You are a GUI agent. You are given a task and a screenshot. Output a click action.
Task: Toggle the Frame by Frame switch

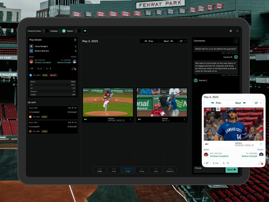pos(45,31)
